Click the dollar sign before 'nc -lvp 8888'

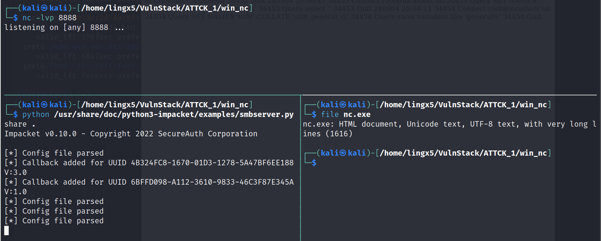pos(16,18)
